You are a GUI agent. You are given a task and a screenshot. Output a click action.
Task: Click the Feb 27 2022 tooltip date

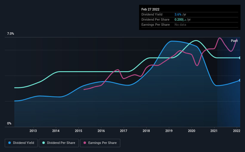pyautogui.click(x=150, y=9)
